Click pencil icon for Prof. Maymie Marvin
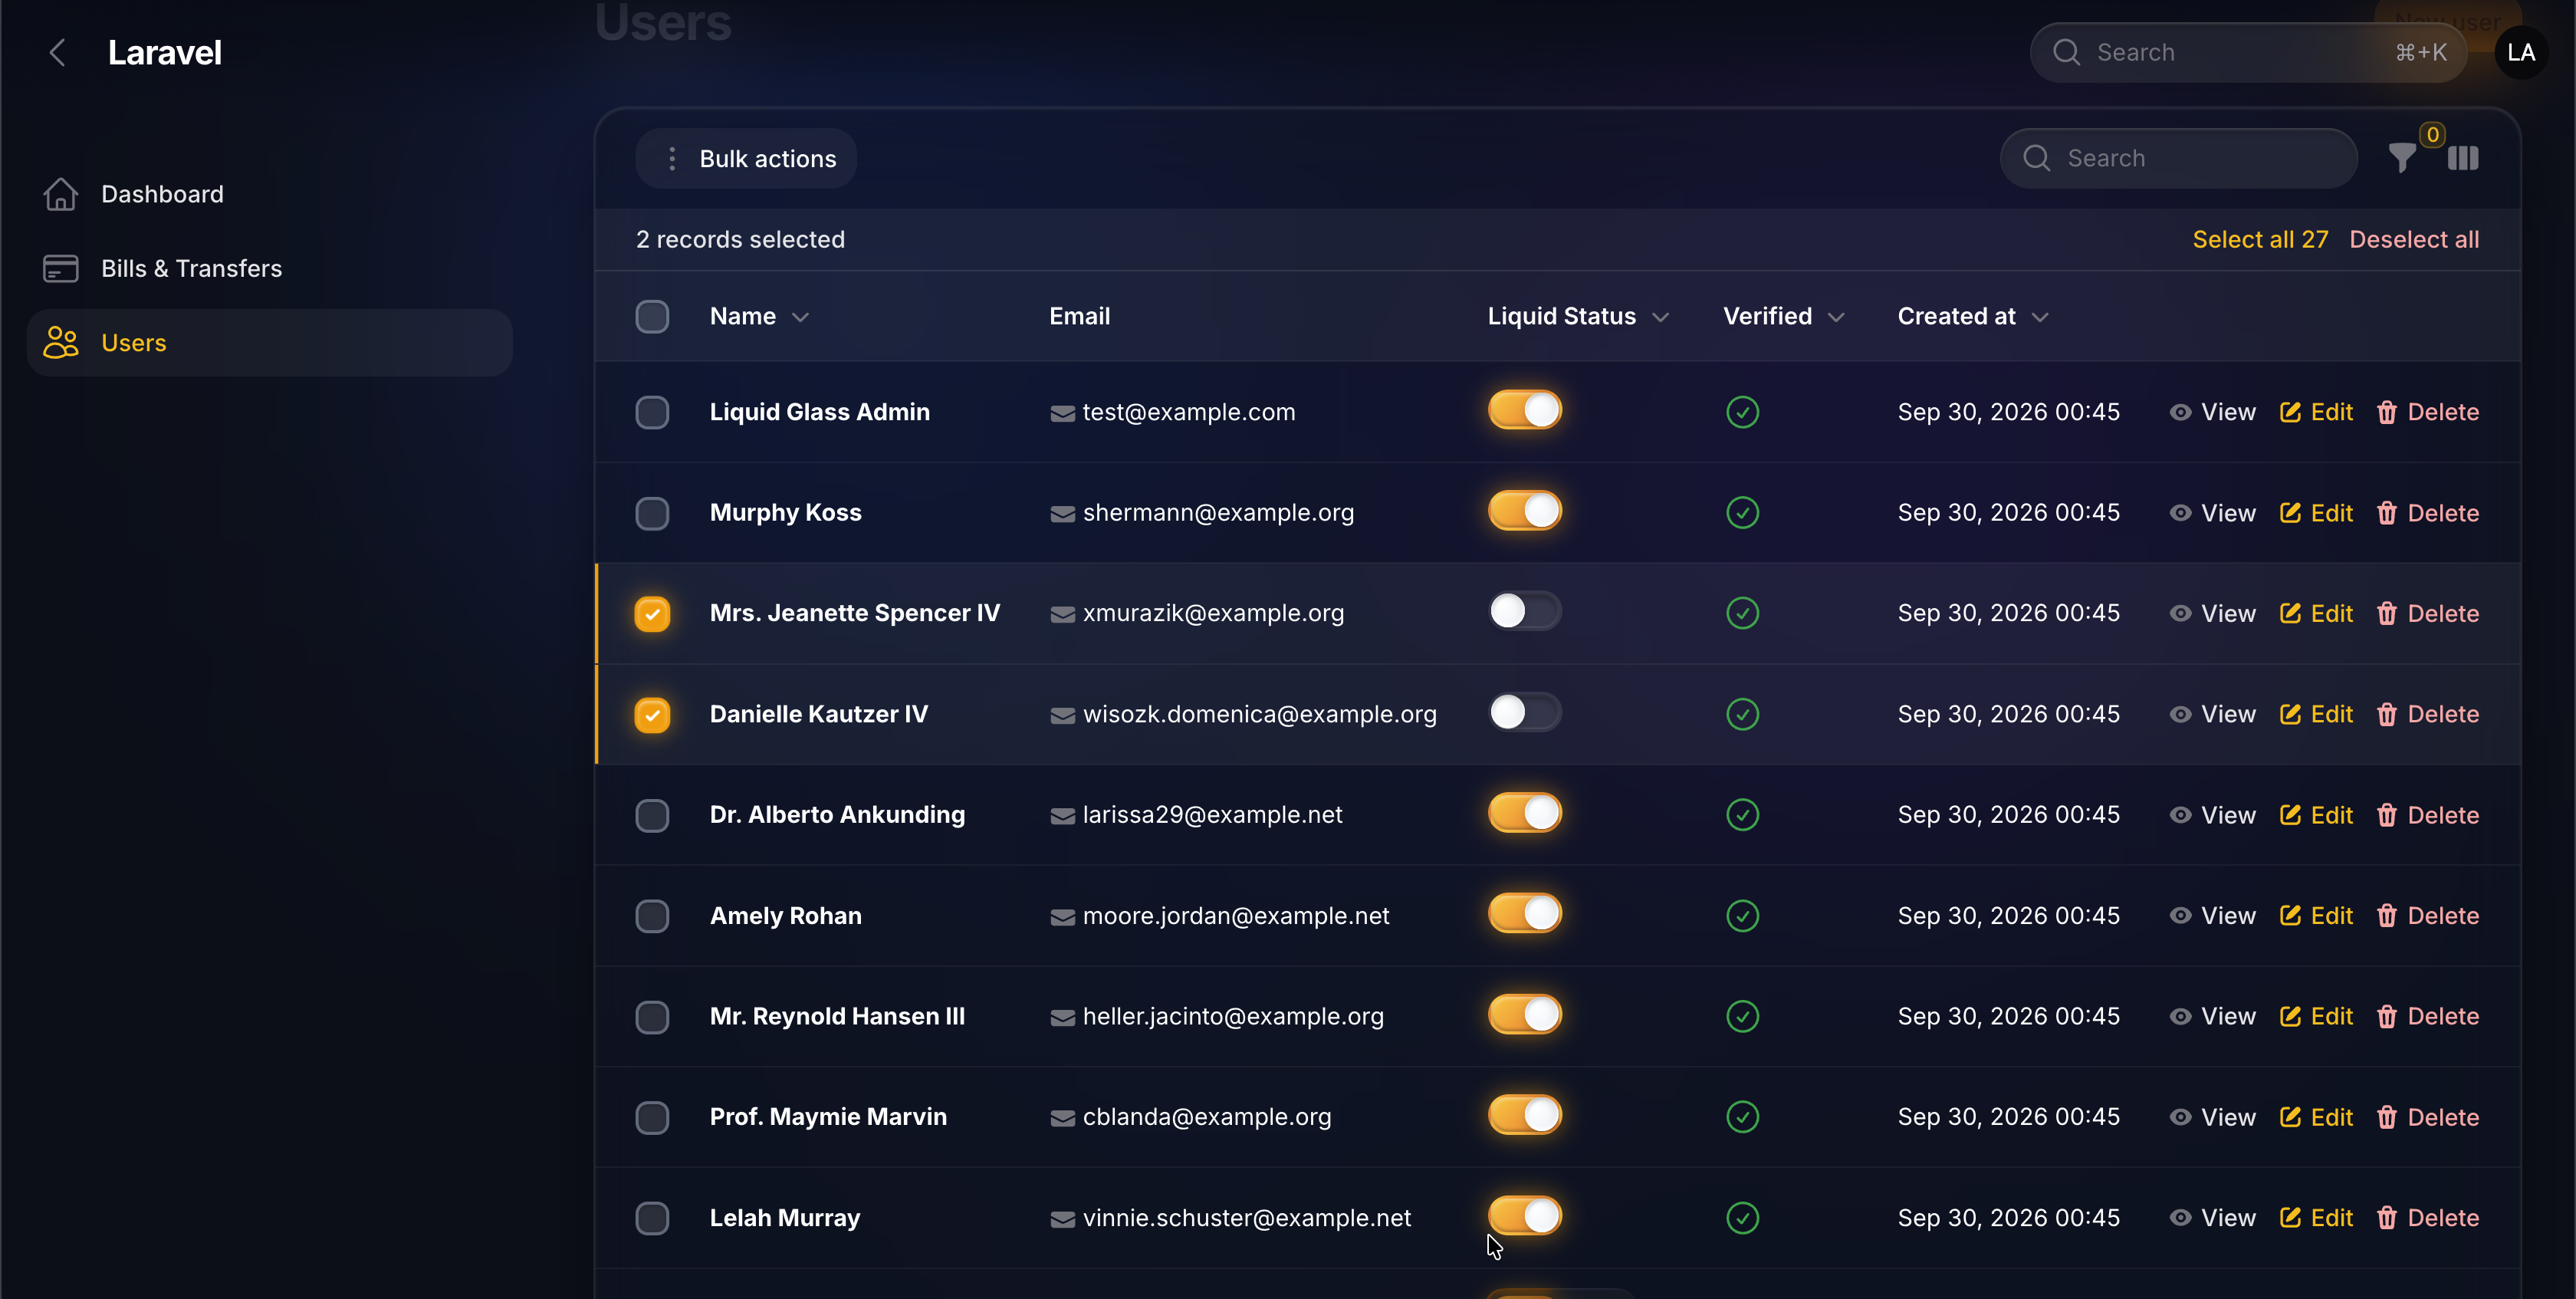This screenshot has height=1299, width=2576. coord(2290,1117)
